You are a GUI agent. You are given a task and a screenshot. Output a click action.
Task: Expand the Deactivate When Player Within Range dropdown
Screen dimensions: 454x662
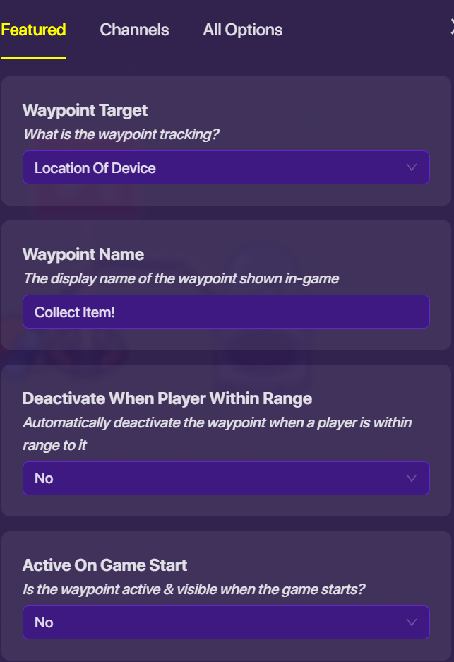[226, 478]
